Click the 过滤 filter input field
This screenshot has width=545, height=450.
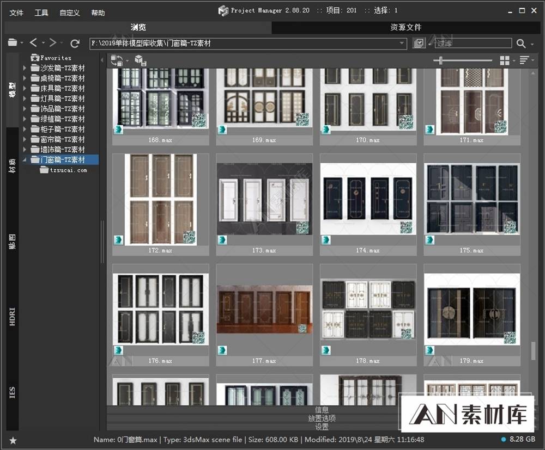(x=474, y=43)
